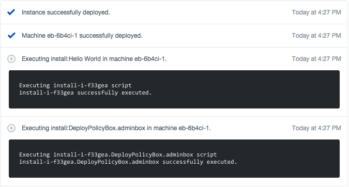Click 'install-i-f33gea successfully executed.' console line
This screenshot has width=349, height=187.
85,92
